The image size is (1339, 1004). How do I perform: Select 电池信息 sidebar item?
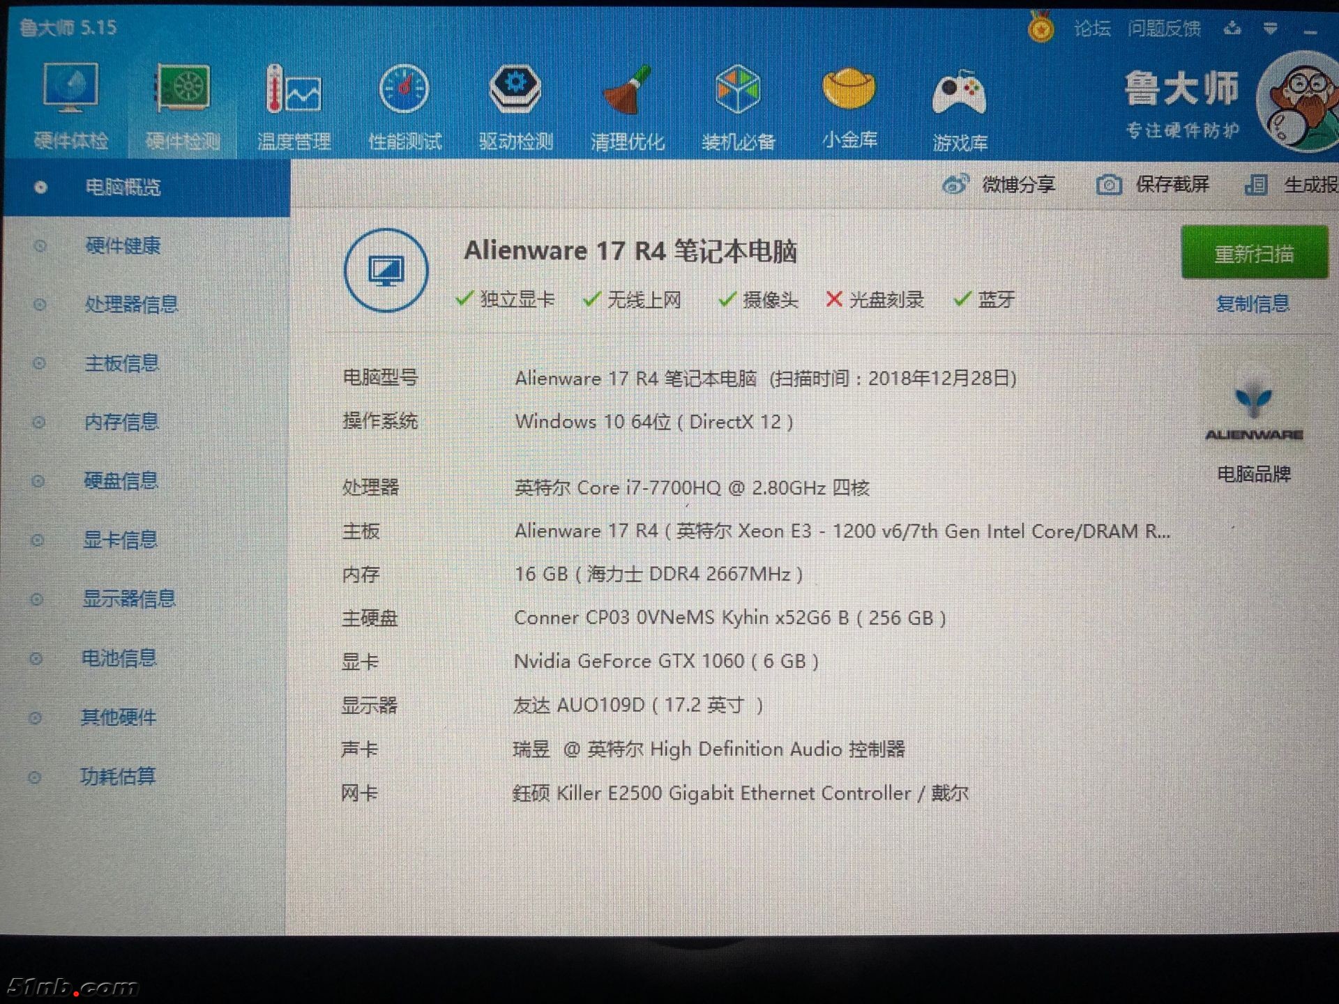119,658
